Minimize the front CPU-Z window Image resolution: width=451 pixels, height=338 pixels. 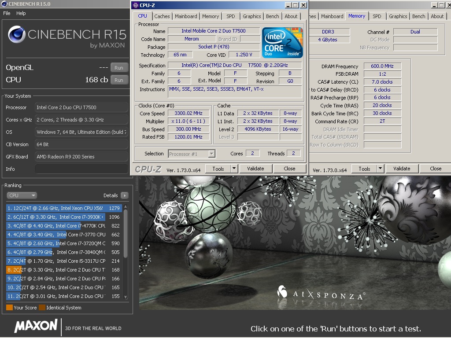coord(288,5)
